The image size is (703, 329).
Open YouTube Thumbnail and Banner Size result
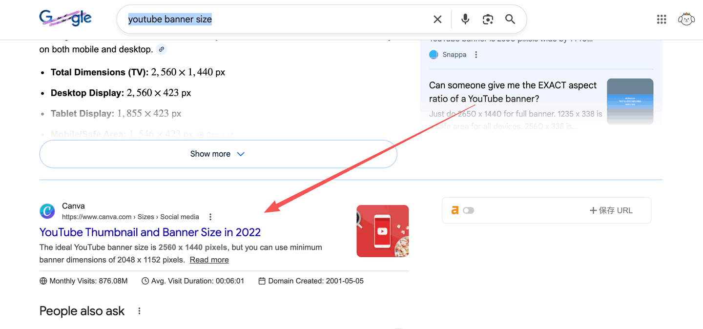coord(150,232)
